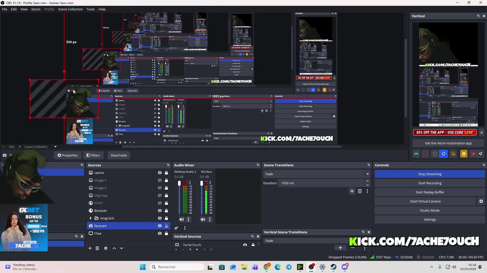Screen dimensions: 487x273
Task: Click Start Virtual Camera
Action: point(425,201)
